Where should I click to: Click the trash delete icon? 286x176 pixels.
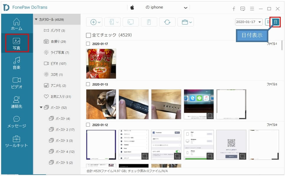(149, 22)
